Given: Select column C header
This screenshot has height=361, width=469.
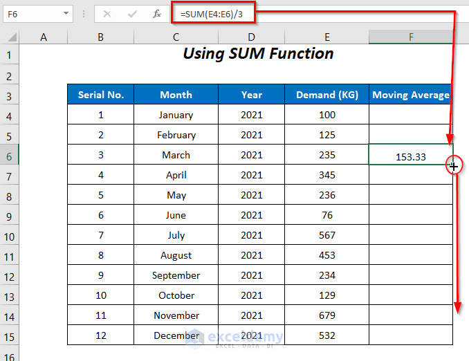Looking at the screenshot, I should 176,37.
